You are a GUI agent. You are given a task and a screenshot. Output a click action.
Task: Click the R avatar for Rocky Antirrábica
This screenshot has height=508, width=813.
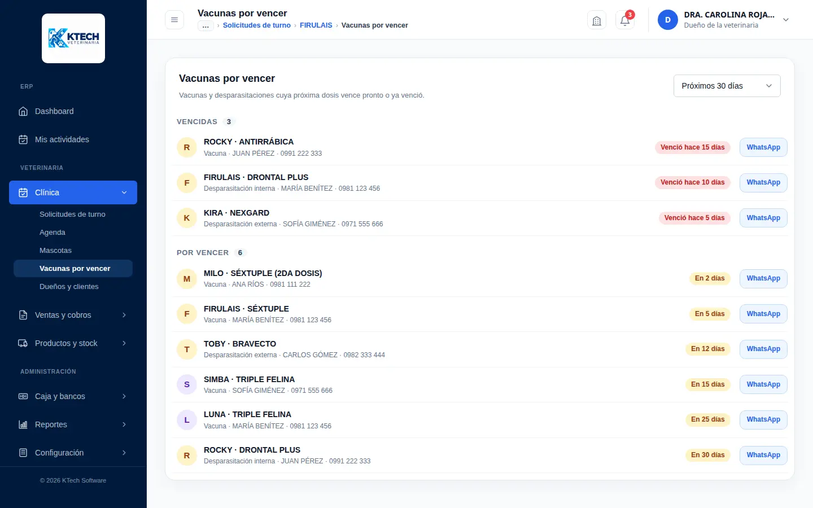(x=187, y=147)
